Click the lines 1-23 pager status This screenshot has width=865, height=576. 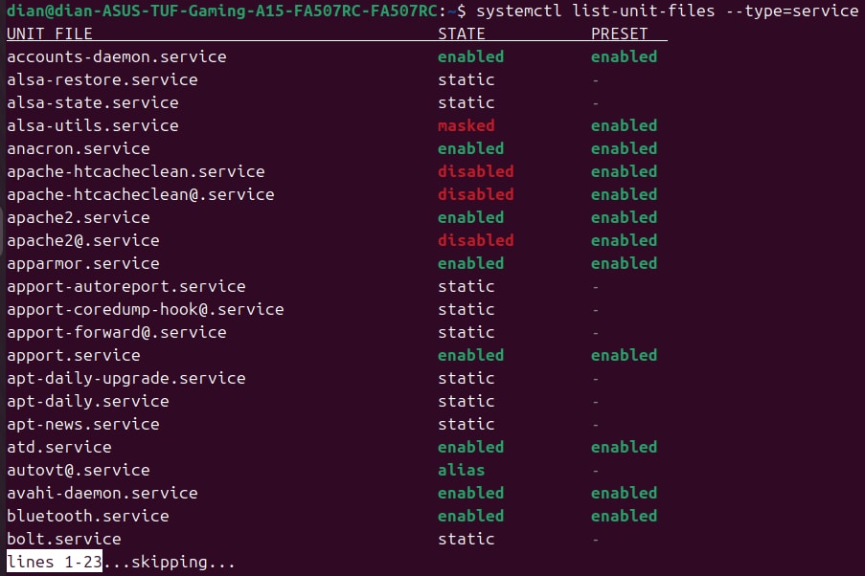54,562
